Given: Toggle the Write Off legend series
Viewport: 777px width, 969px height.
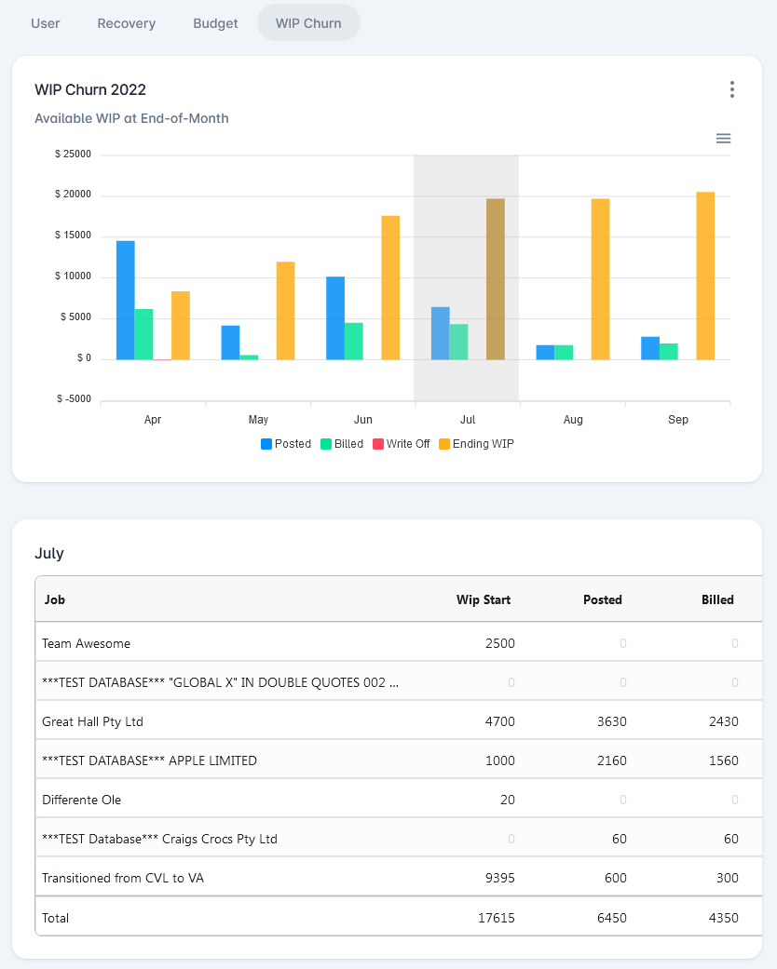Looking at the screenshot, I should [x=401, y=444].
